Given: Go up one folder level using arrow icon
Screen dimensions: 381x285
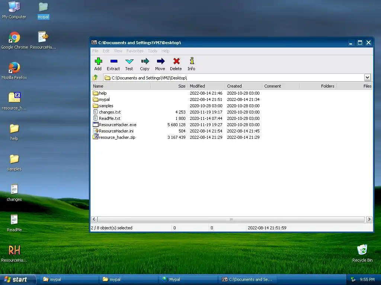Looking at the screenshot, I should pyautogui.click(x=95, y=78).
